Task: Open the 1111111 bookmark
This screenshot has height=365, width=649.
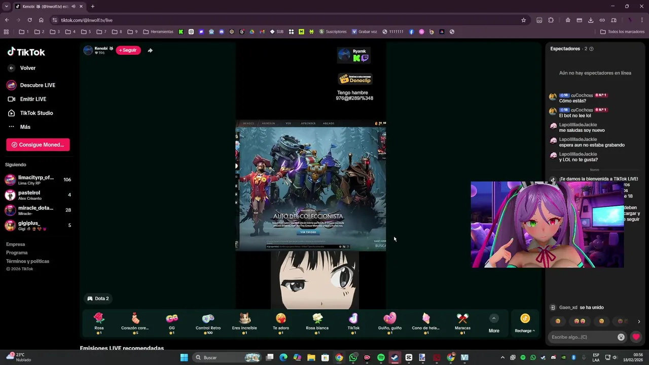Action: click(x=393, y=31)
